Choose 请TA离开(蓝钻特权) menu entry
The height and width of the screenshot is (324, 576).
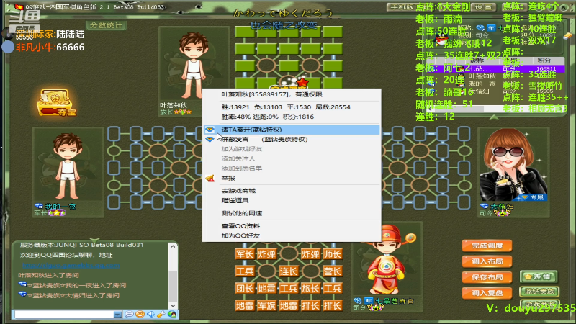coord(292,130)
